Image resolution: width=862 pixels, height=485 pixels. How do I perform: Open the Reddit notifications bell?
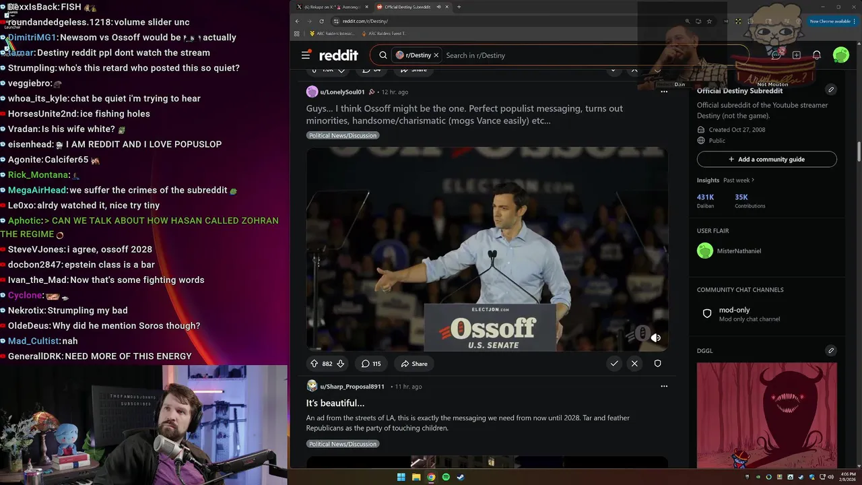pyautogui.click(x=817, y=55)
